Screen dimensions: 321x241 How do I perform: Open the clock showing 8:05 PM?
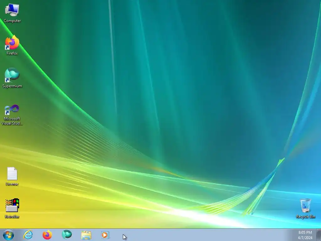point(305,235)
